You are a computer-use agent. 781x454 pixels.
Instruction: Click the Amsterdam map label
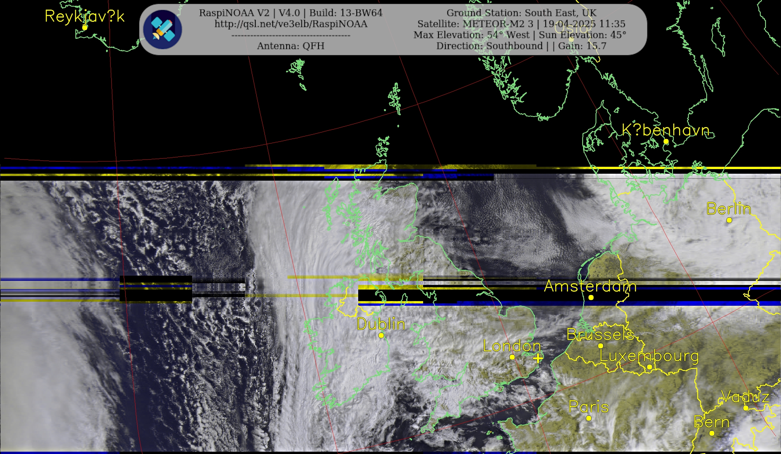[x=590, y=286]
